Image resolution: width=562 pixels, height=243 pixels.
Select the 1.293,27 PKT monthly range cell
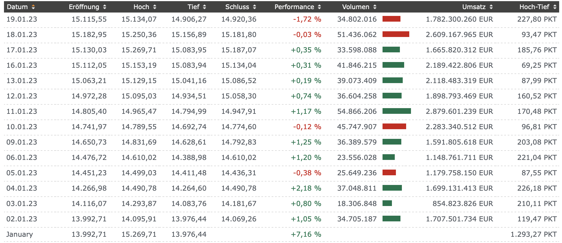pyautogui.click(x=533, y=234)
